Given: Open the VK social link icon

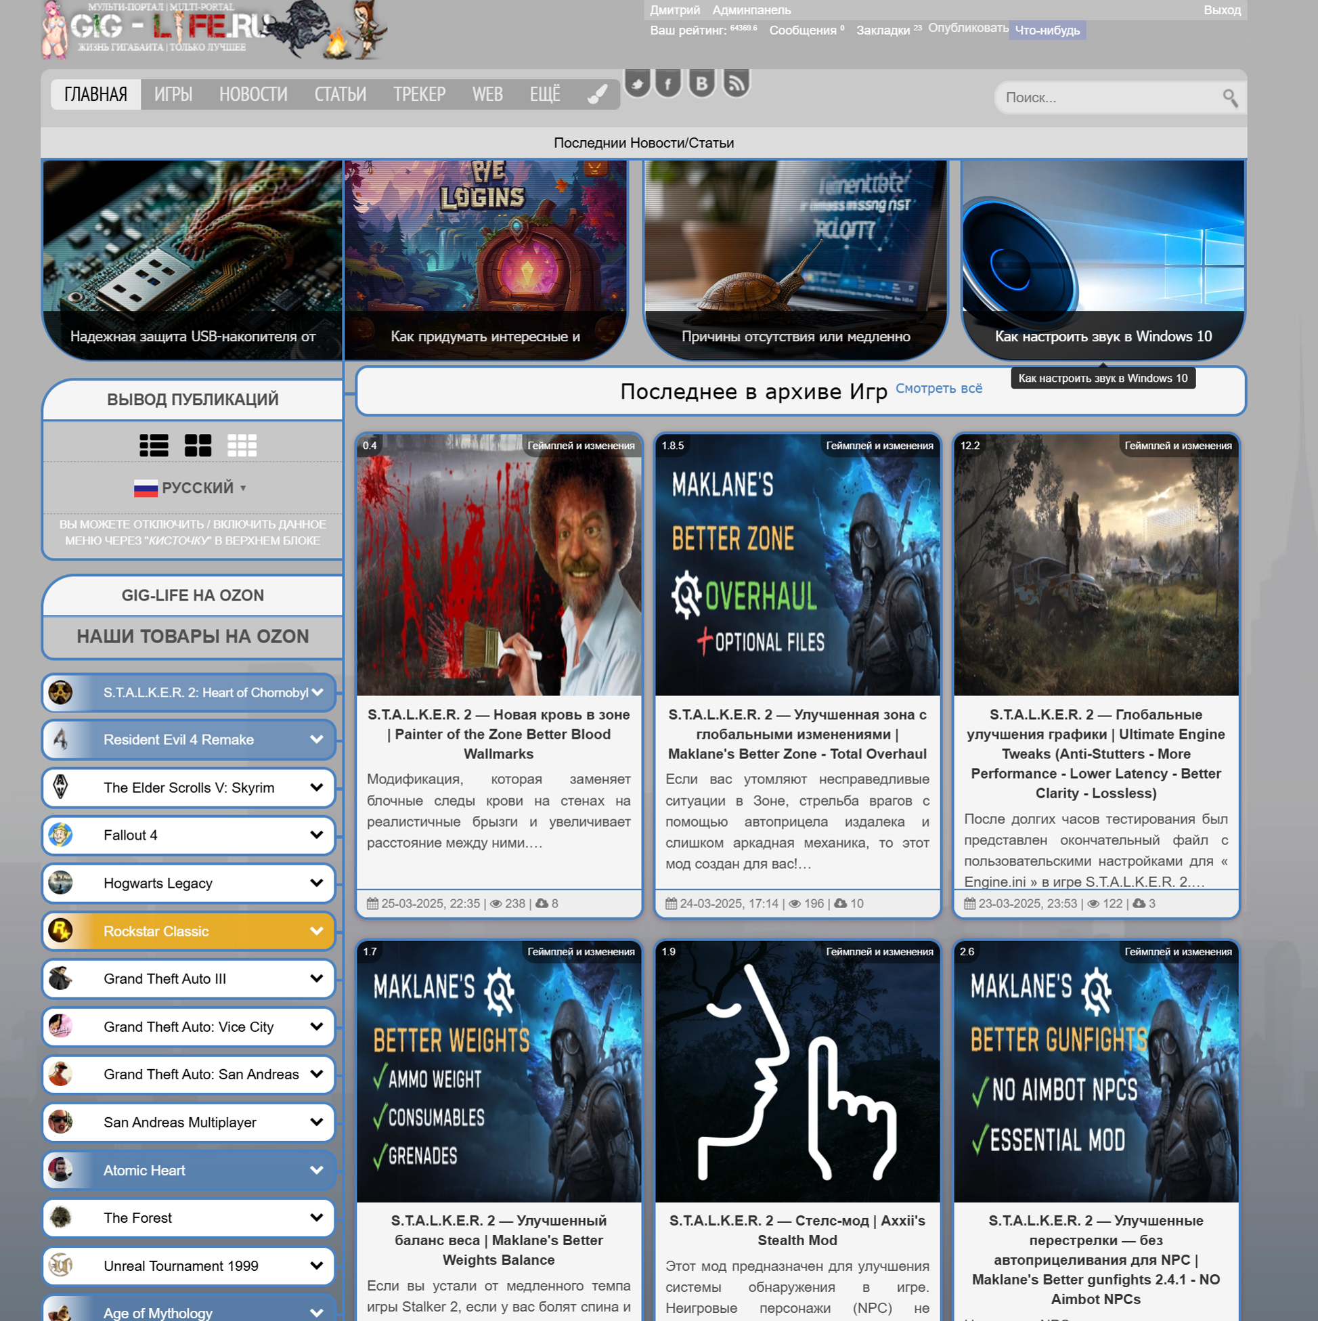Looking at the screenshot, I should point(701,83).
